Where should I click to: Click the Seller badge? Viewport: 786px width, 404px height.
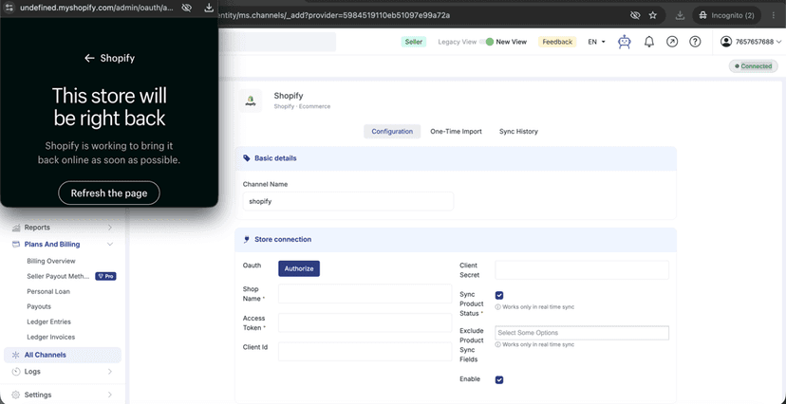414,42
